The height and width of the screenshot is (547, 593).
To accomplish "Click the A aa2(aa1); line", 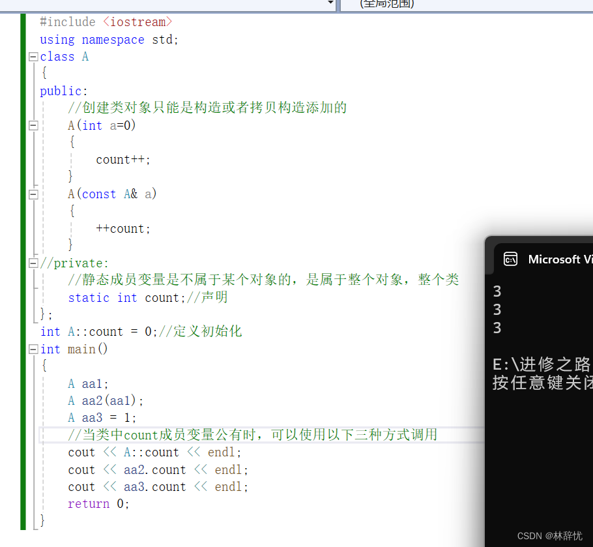I will coord(106,400).
